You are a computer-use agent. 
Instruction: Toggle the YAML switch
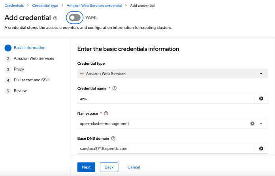pyautogui.click(x=75, y=18)
